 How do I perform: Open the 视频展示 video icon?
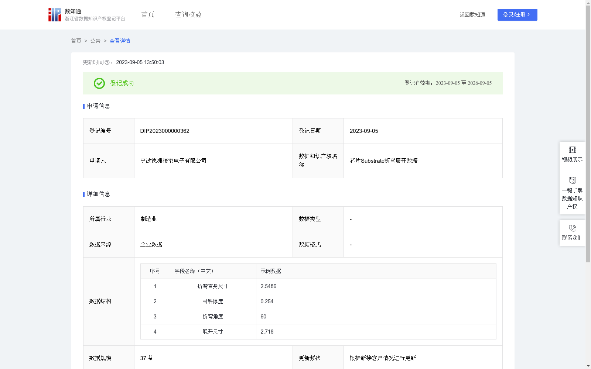[572, 150]
